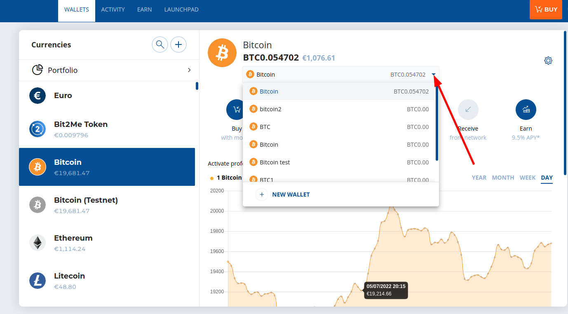Click the Earn 9.5% APY label
Screen dimensions: 568x314
click(x=526, y=133)
